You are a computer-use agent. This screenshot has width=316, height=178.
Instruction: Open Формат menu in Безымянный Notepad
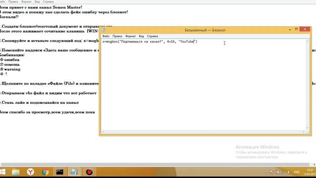pyautogui.click(x=130, y=36)
